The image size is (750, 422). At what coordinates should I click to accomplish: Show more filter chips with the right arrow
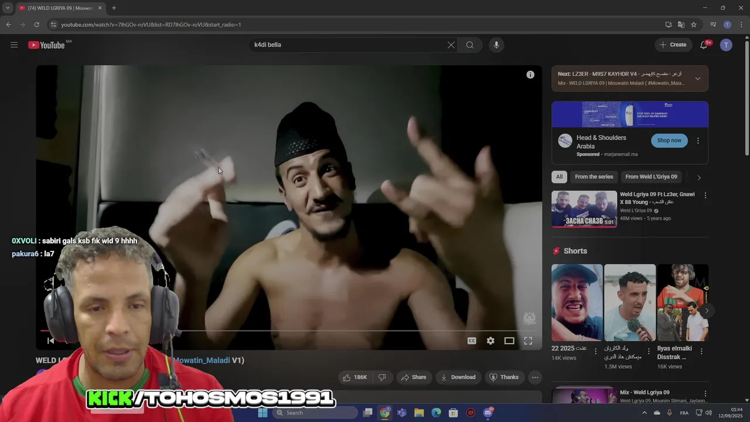point(698,177)
